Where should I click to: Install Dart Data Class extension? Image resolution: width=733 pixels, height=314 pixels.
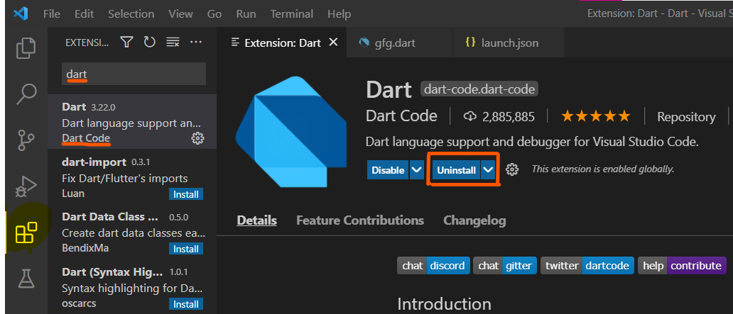(x=186, y=249)
